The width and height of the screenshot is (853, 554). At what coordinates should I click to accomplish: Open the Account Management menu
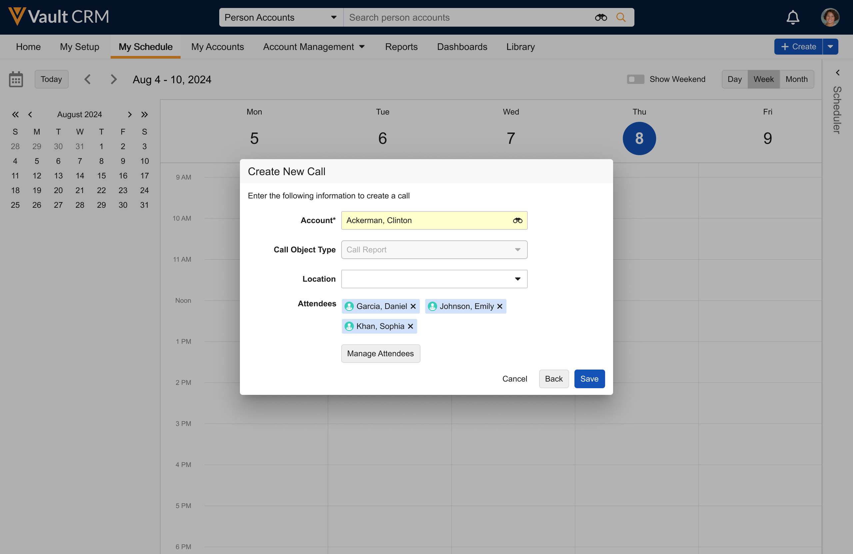pos(314,47)
